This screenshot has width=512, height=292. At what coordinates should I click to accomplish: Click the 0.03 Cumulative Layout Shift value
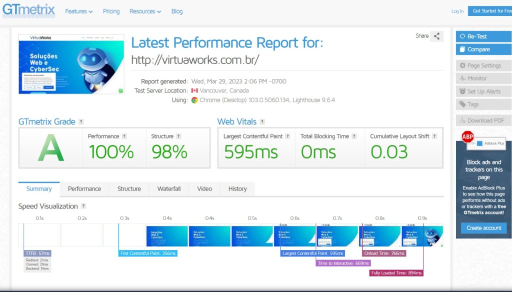[x=389, y=152]
